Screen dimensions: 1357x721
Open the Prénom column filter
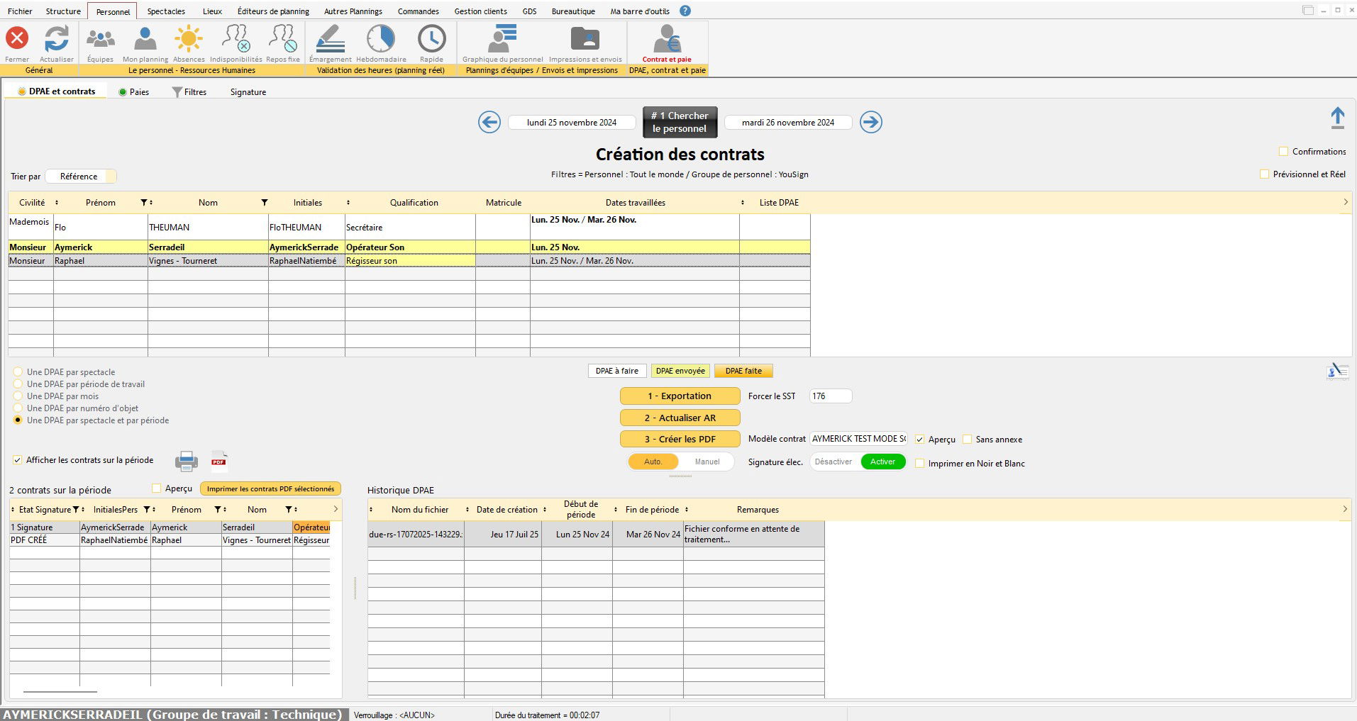coord(144,203)
